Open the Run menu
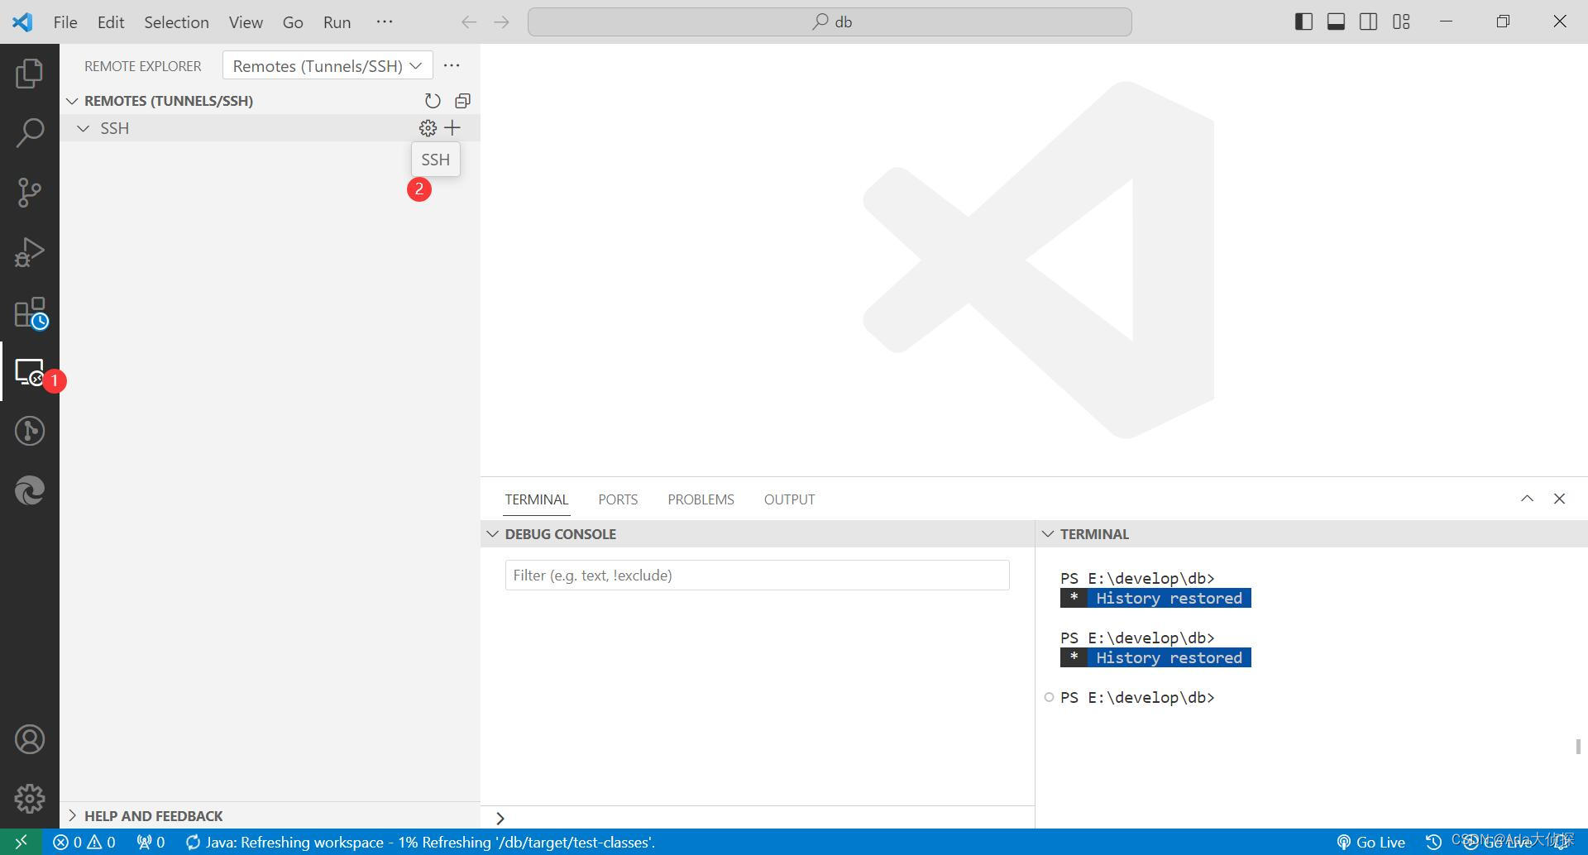1588x855 pixels. (x=337, y=22)
